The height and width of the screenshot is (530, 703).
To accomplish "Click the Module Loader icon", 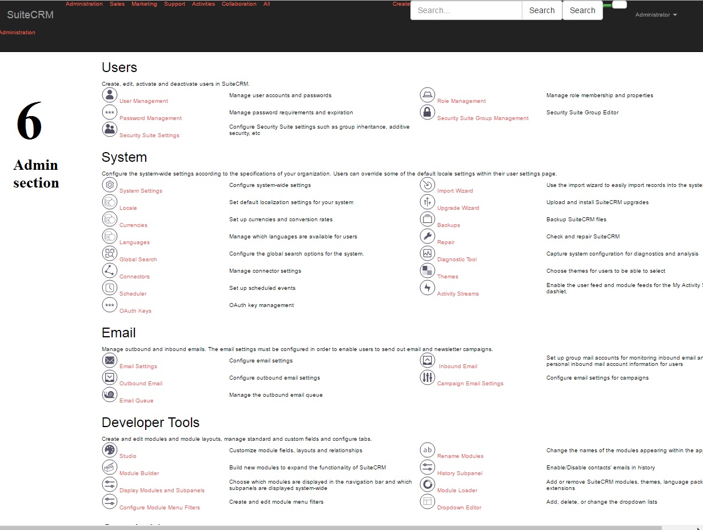I will click(x=428, y=484).
